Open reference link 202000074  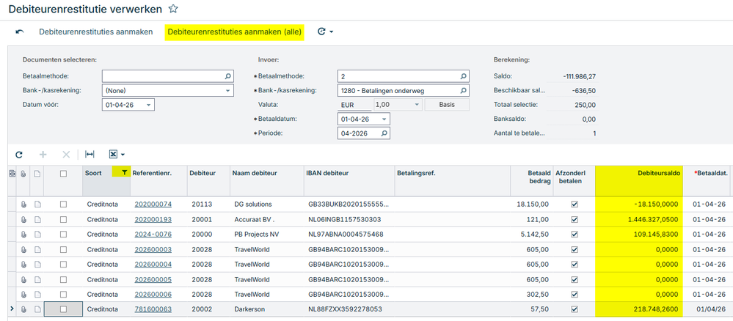click(x=153, y=204)
